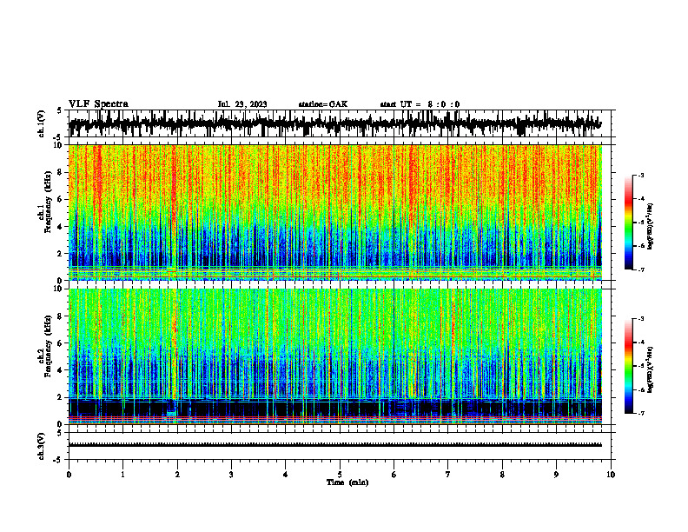Click the ch.2 color bar "log(PSD)" label

pos(651,370)
